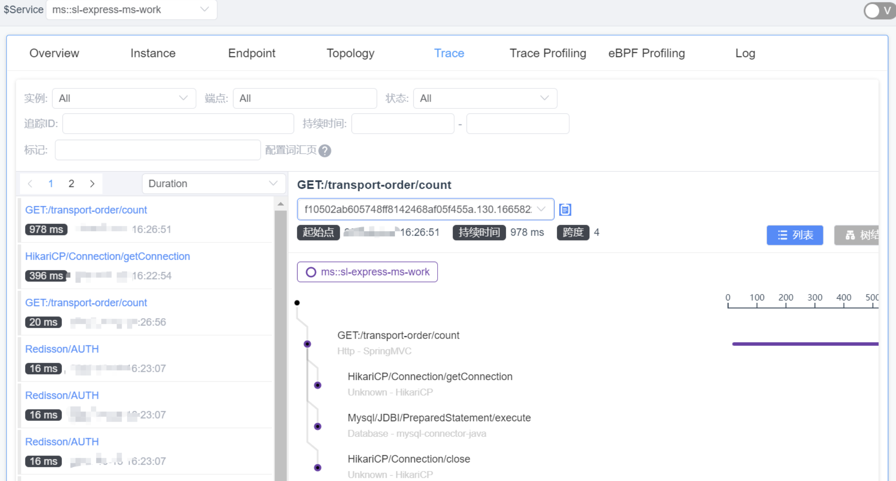Open the $Service selector dropdown
Screen dimensions: 896x481
(x=131, y=10)
